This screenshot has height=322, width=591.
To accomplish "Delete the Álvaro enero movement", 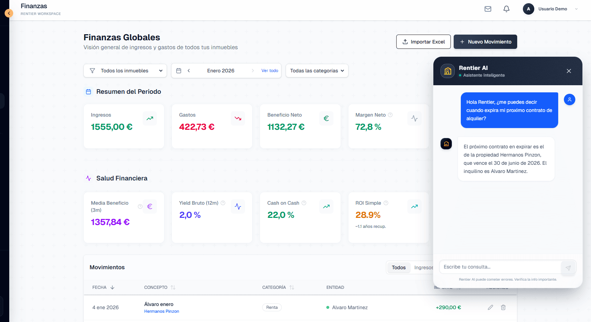I will [x=503, y=307].
